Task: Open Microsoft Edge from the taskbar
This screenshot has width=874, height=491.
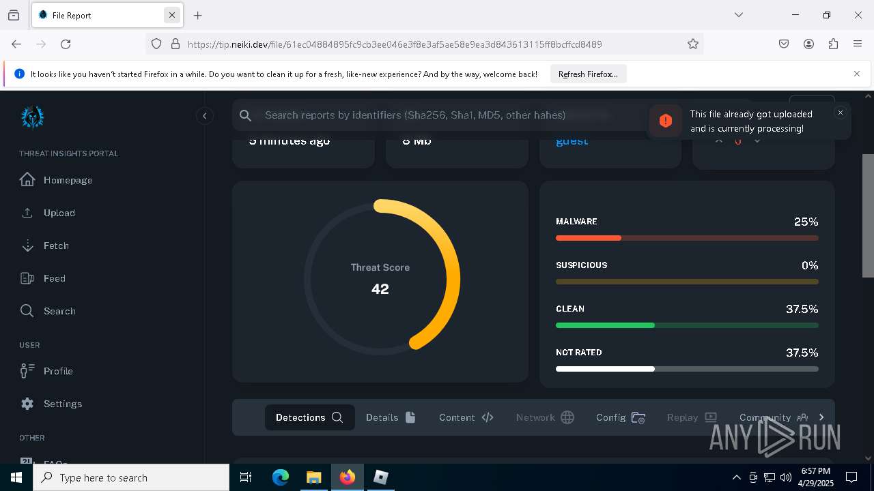Action: pos(281,477)
